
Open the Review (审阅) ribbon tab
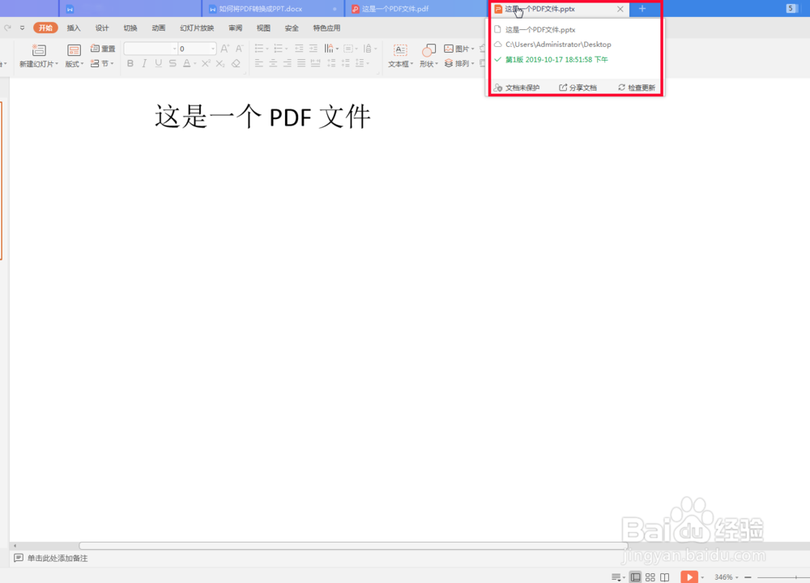[236, 28]
